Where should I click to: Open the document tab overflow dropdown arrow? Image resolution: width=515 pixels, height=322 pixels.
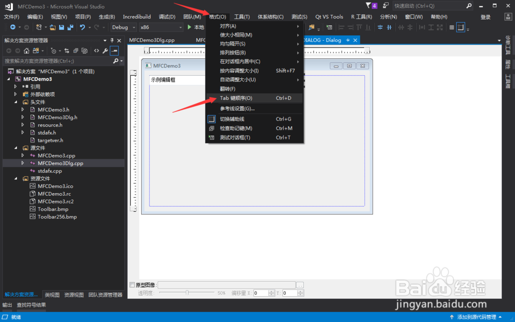click(x=499, y=40)
